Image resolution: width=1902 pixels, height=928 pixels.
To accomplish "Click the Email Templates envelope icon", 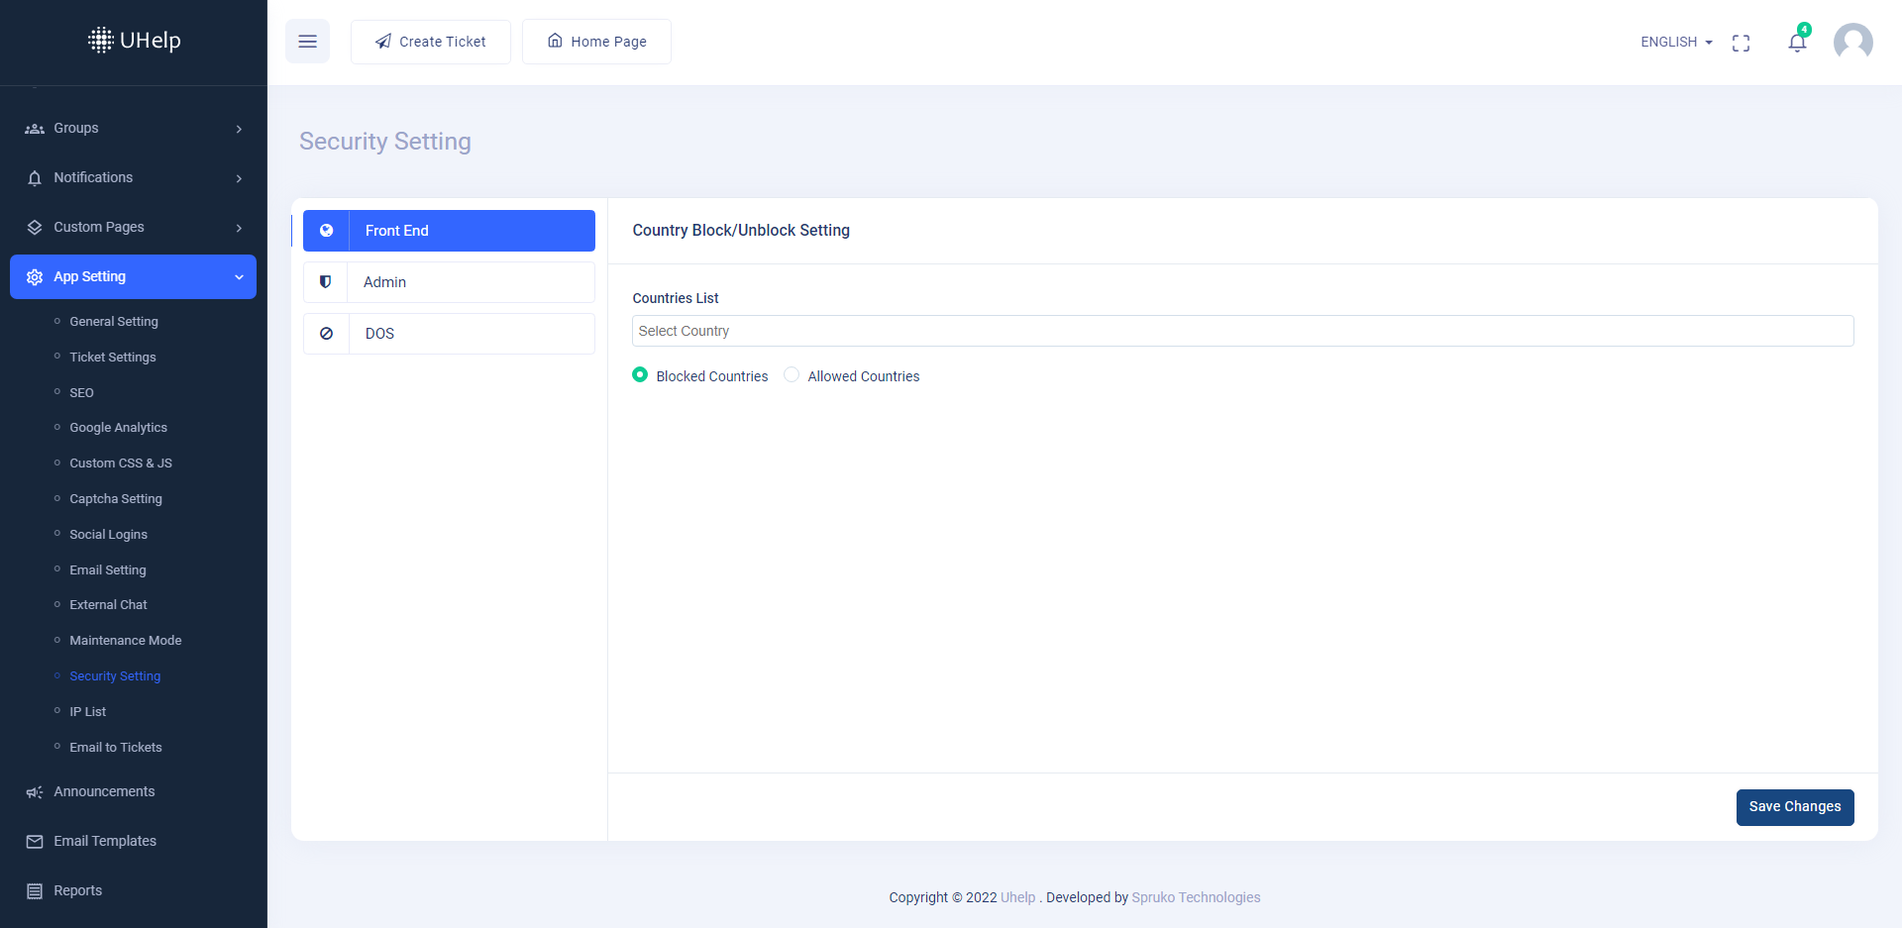I will coord(35,841).
